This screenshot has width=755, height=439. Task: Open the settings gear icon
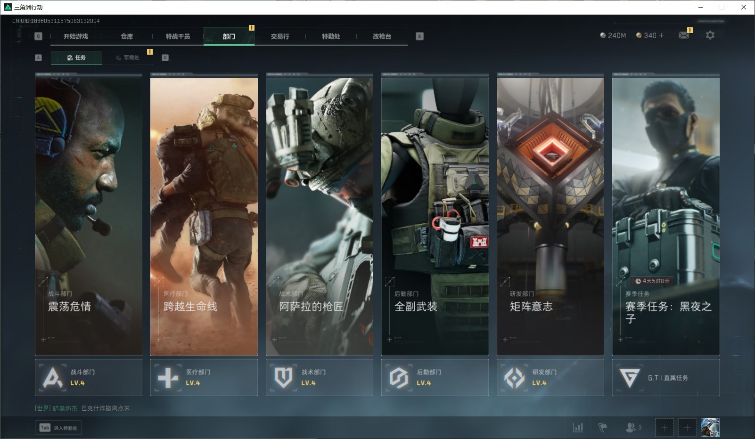(710, 35)
